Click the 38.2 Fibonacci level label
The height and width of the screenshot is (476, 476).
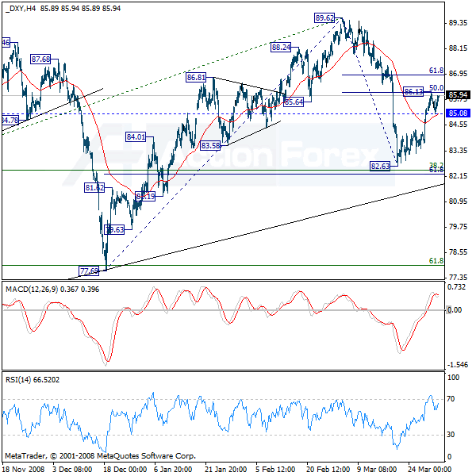[436, 165]
